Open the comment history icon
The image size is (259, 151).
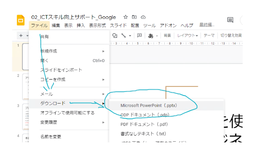pyautogui.click(x=230, y=20)
